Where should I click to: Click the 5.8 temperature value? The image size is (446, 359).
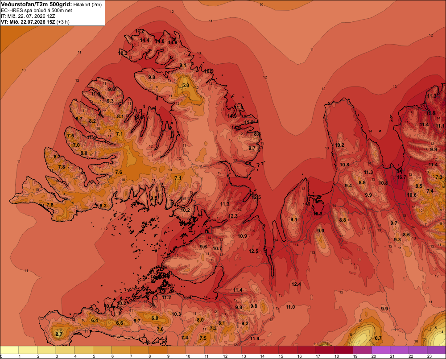pos(186,85)
